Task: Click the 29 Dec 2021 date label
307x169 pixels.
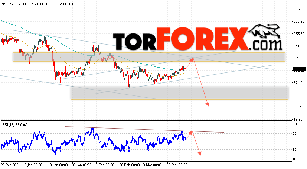Action: (10, 165)
